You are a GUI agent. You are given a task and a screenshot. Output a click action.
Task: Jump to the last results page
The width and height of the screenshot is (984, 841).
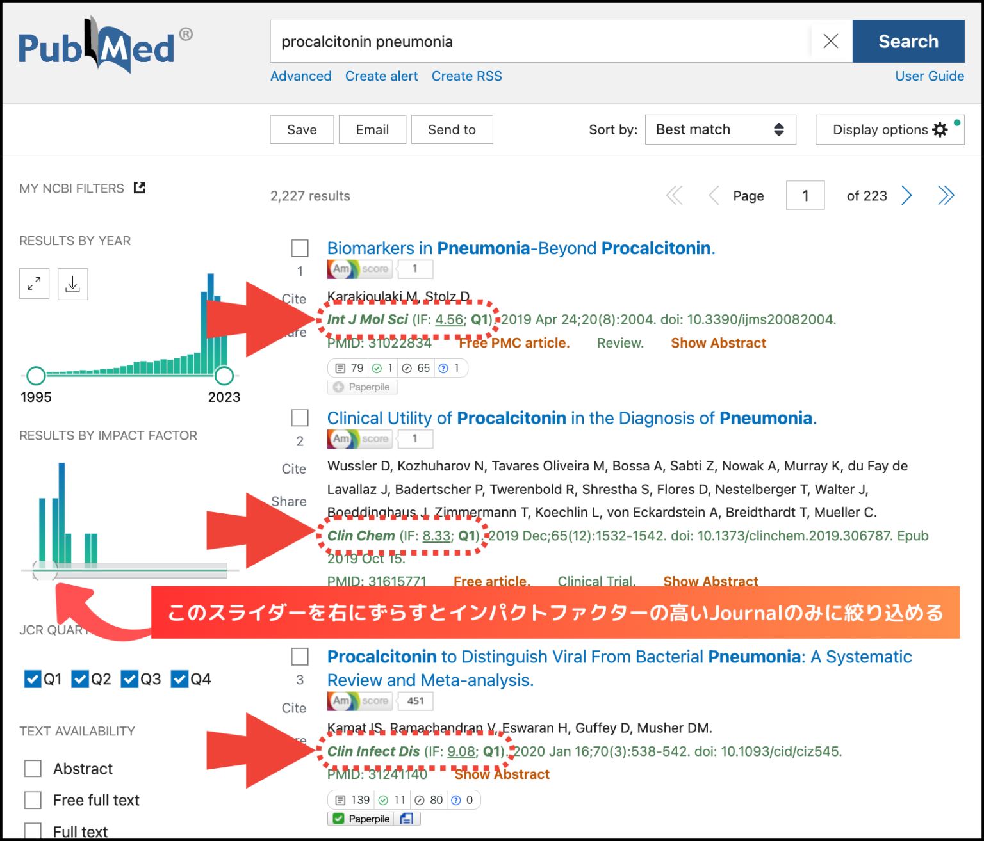pos(946,195)
